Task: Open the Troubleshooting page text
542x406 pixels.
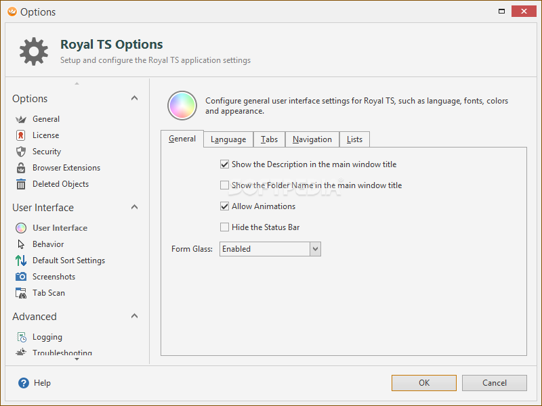Action: tap(62, 353)
